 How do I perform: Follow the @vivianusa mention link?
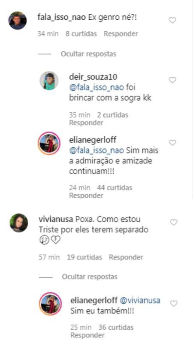click(x=140, y=301)
